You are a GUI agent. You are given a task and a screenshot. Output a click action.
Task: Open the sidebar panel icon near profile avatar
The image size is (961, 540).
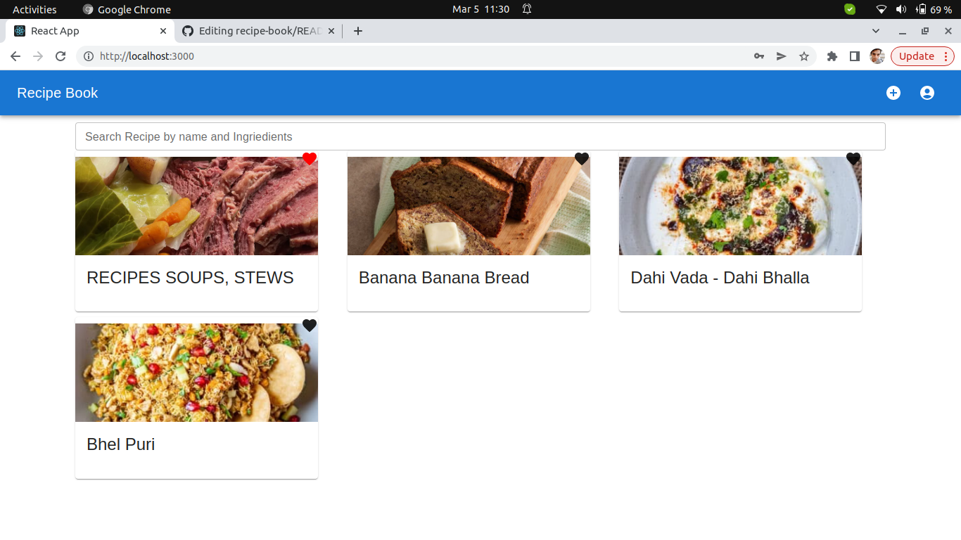(854, 56)
